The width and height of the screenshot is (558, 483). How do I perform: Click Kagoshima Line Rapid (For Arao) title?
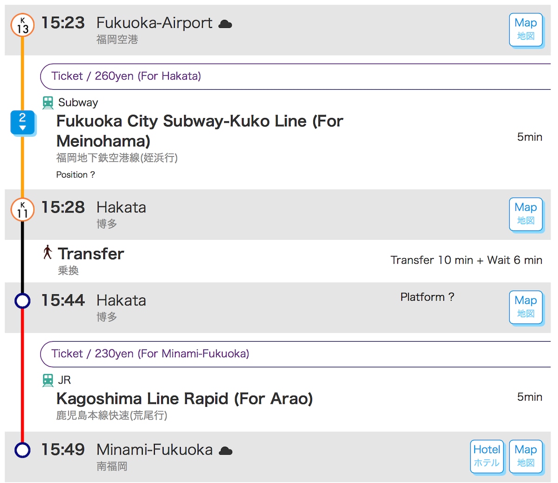[x=185, y=399]
